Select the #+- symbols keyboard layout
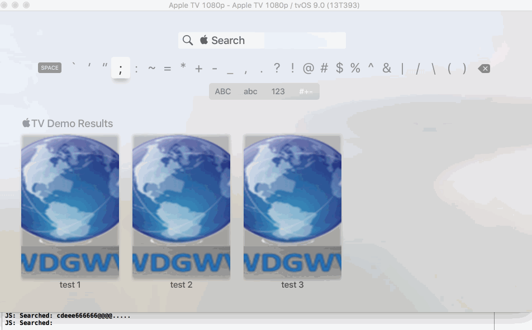 coord(306,91)
